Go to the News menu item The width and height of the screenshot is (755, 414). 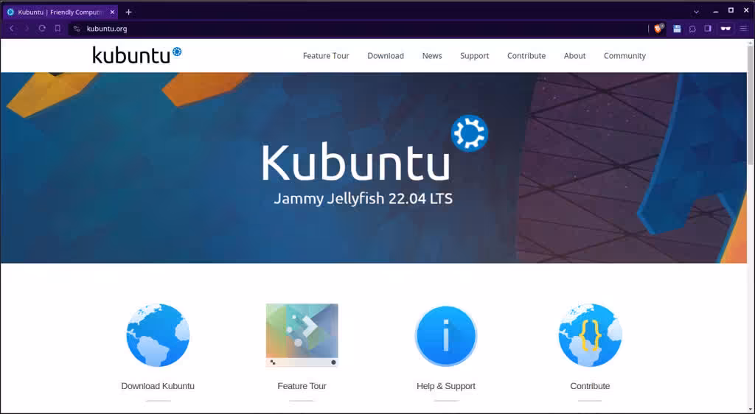432,56
